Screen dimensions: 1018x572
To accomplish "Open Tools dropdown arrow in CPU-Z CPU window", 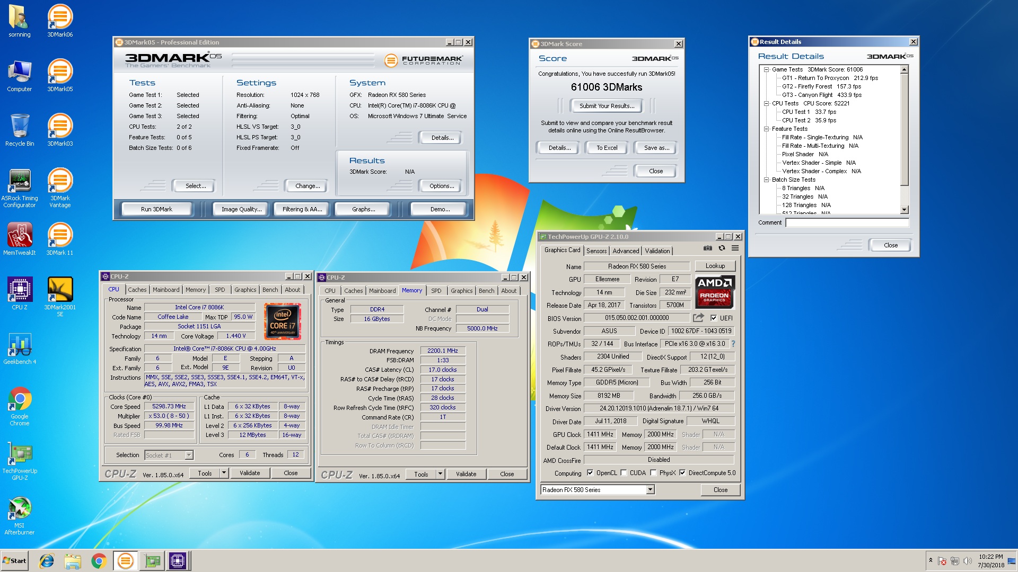I will pos(224,473).
